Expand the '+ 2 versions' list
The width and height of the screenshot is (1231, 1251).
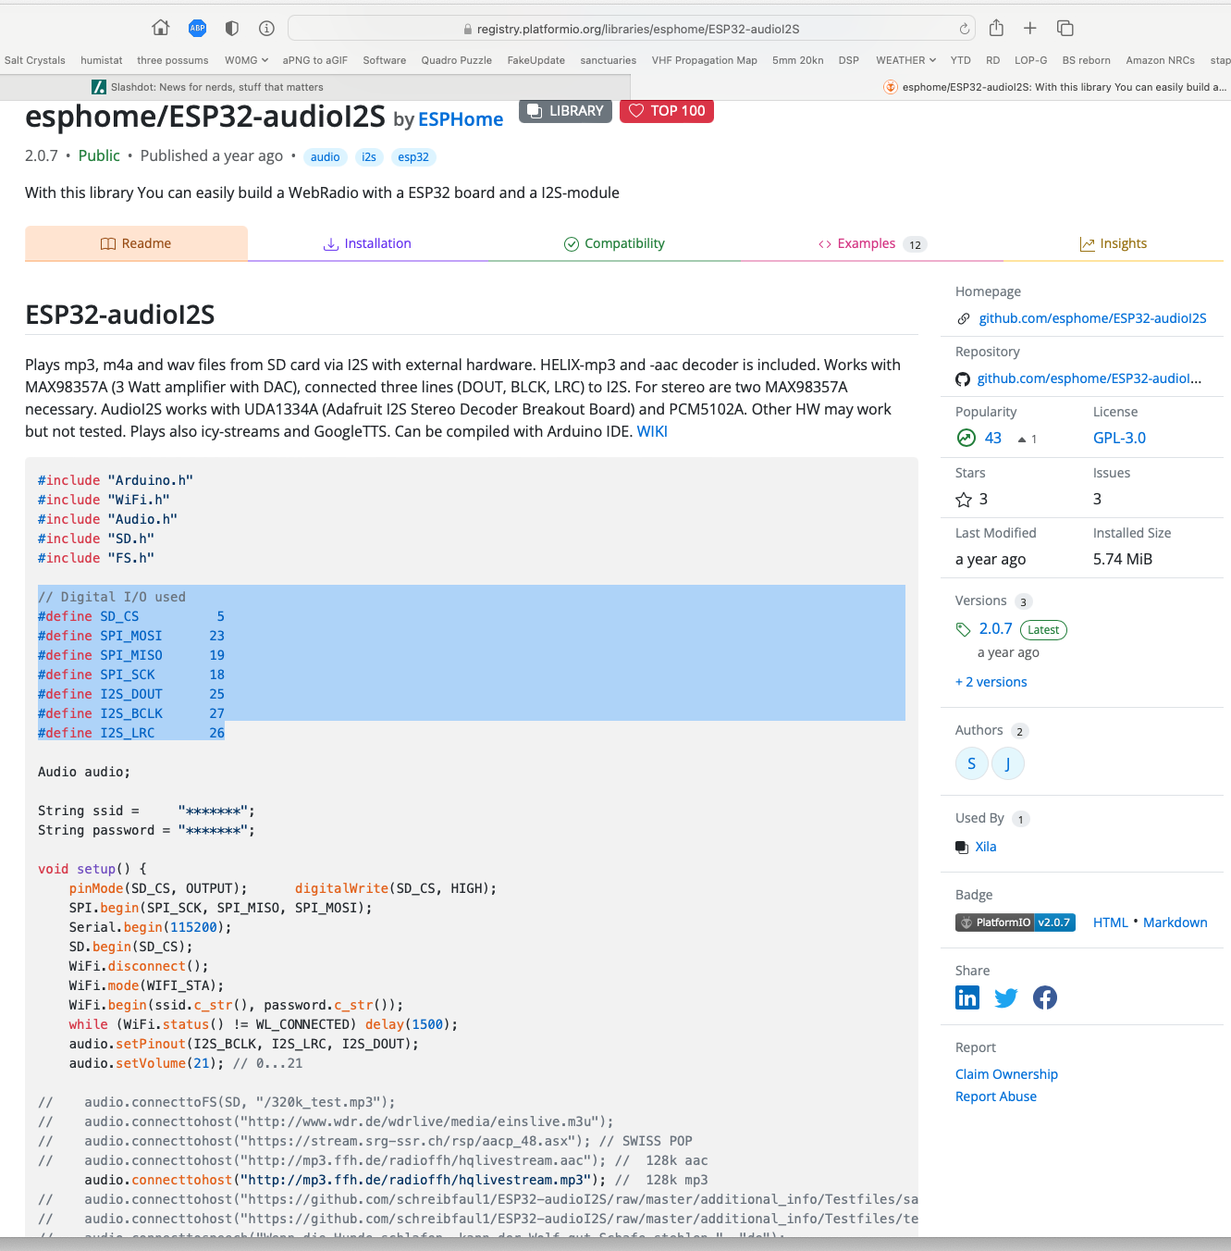click(x=991, y=682)
